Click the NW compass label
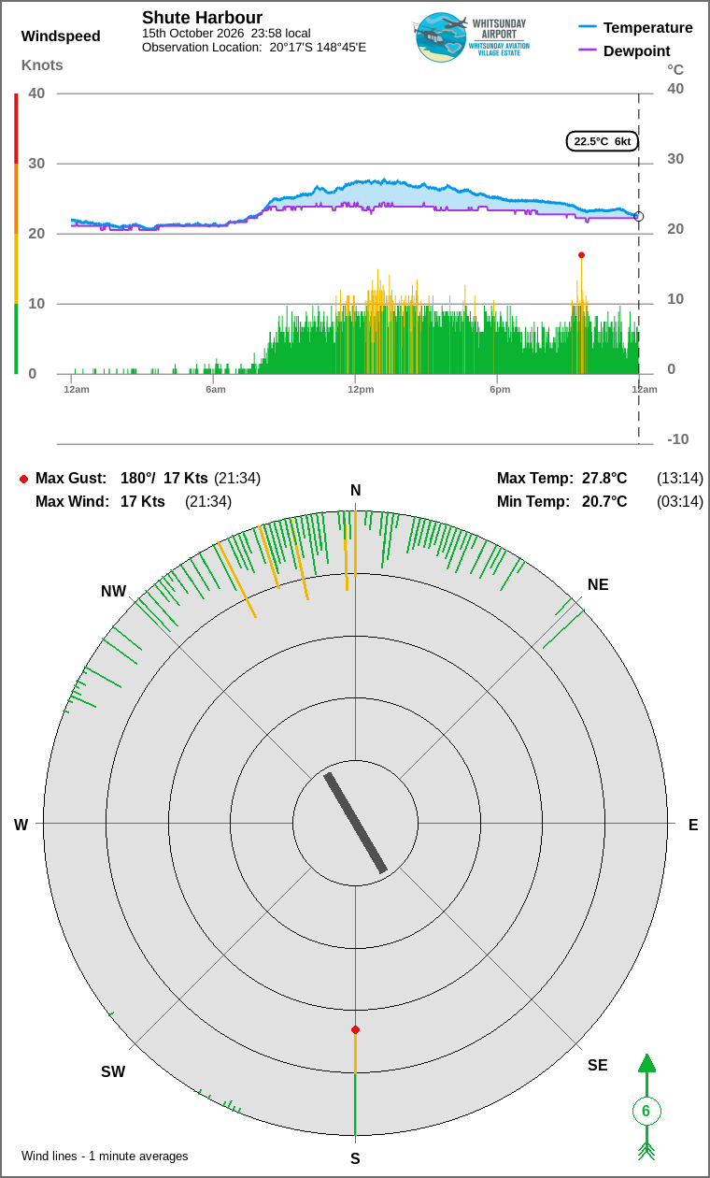The width and height of the screenshot is (710, 1178). coord(114,591)
